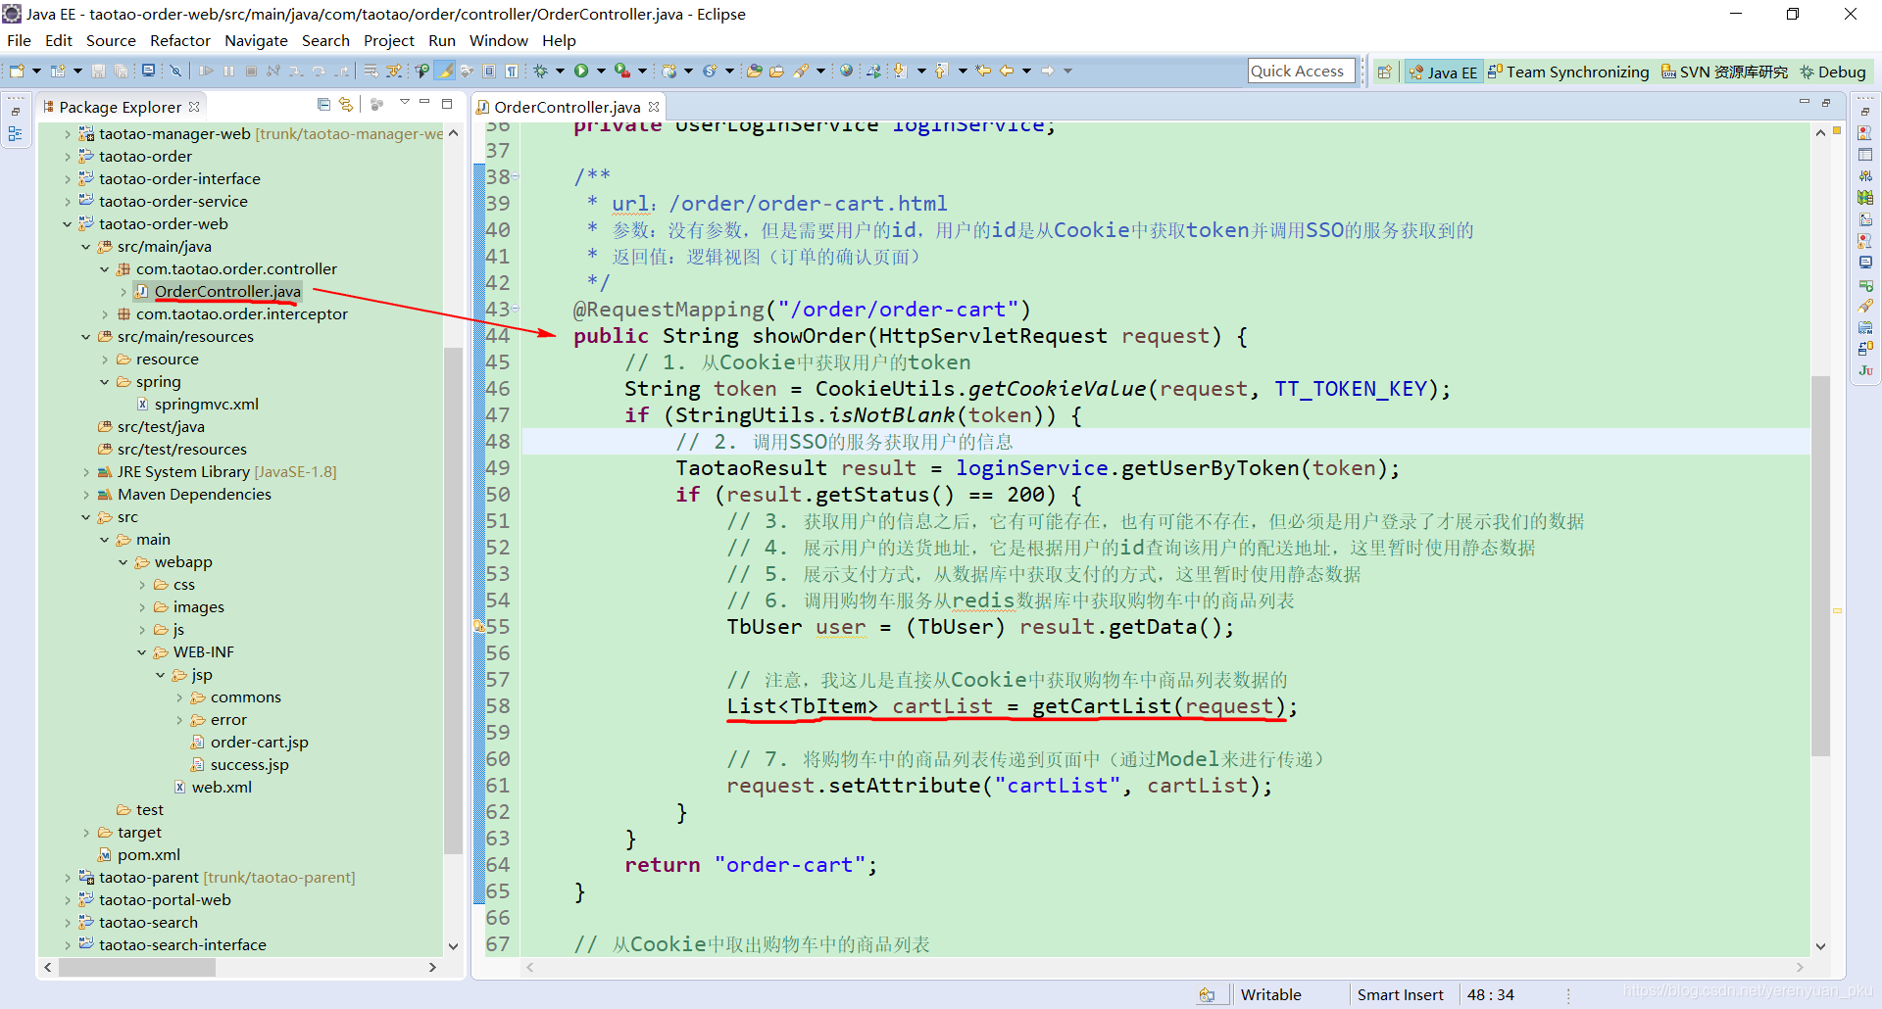This screenshot has width=1882, height=1009.
Task: Minimize the Package Explorer view
Action: click(424, 103)
